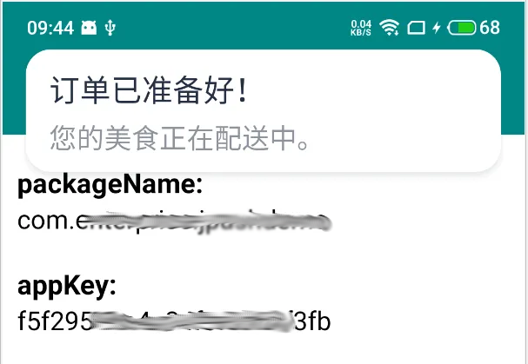Select the packageName: label
The width and height of the screenshot is (528, 364).
pyautogui.click(x=110, y=185)
